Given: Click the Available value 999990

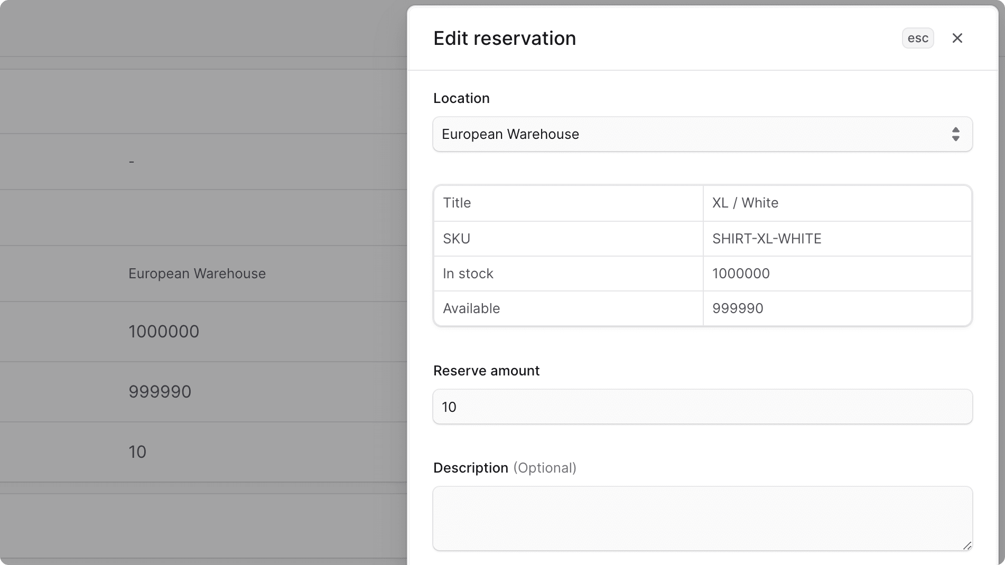Looking at the screenshot, I should 738,308.
